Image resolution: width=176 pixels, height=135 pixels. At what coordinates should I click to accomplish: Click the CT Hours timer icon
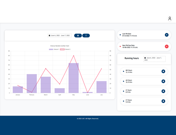coord(163,101)
